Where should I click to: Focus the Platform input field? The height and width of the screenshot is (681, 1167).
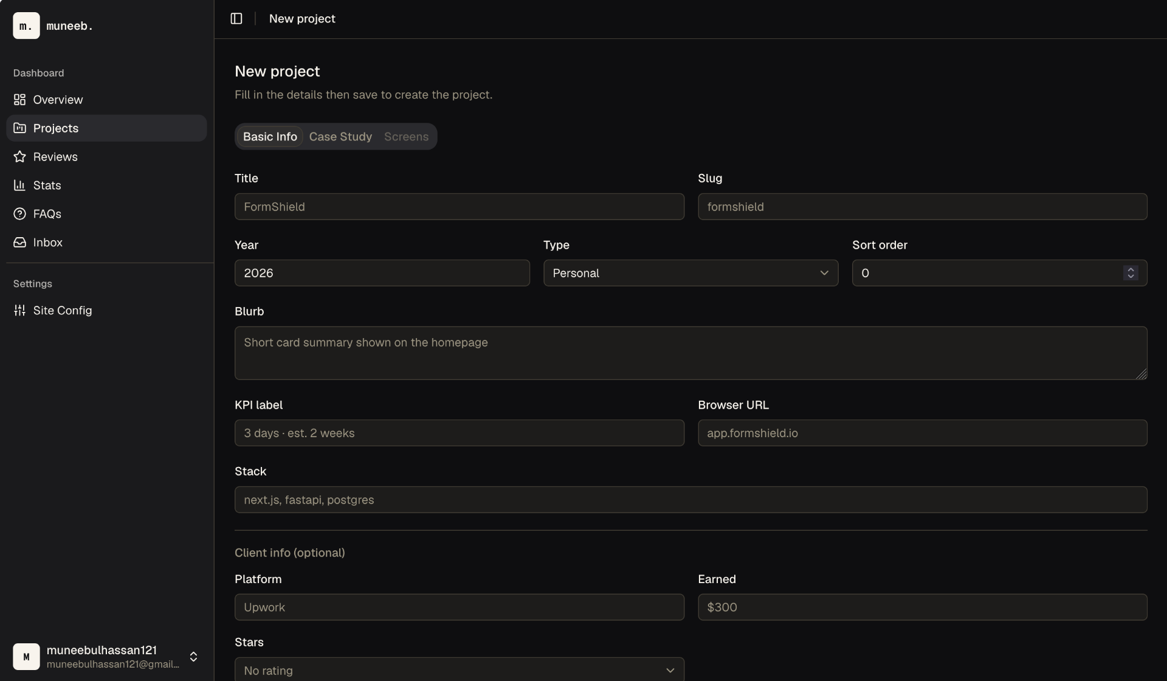click(x=459, y=607)
